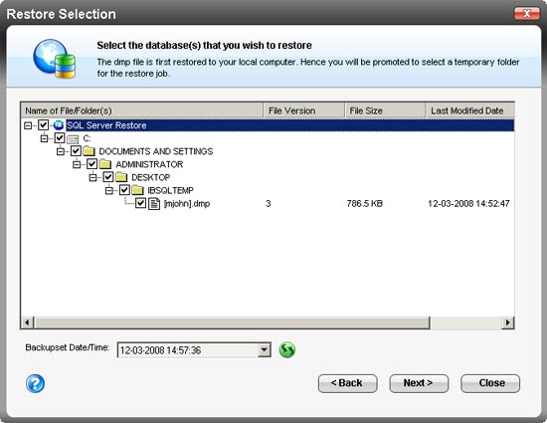547x423 pixels.
Task: Toggle the DOCUMENTS AND SETTINGS checkbox
Action: 76,150
